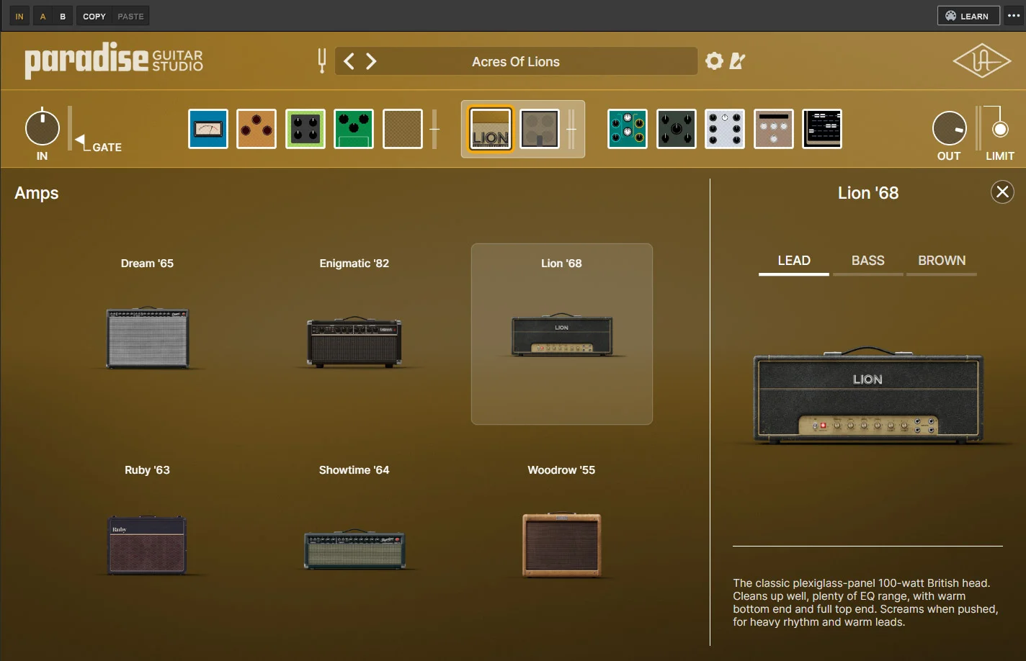
Task: Toggle the IN bypass button
Action: click(x=19, y=16)
